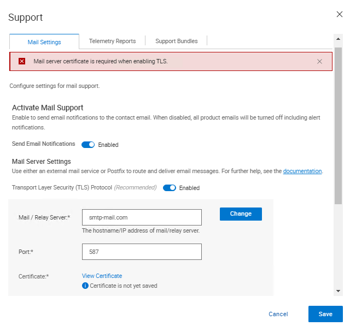
Task: Close the Support dialog with X icon
Action: pyautogui.click(x=339, y=14)
